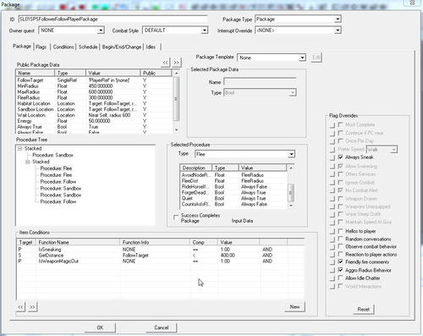Uncheck Friendly fire comments
The image size is (423, 336).
[340, 262]
